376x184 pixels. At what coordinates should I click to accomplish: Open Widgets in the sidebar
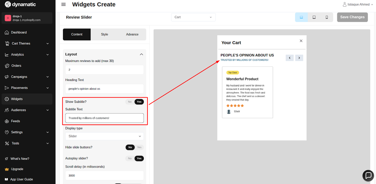click(17, 99)
